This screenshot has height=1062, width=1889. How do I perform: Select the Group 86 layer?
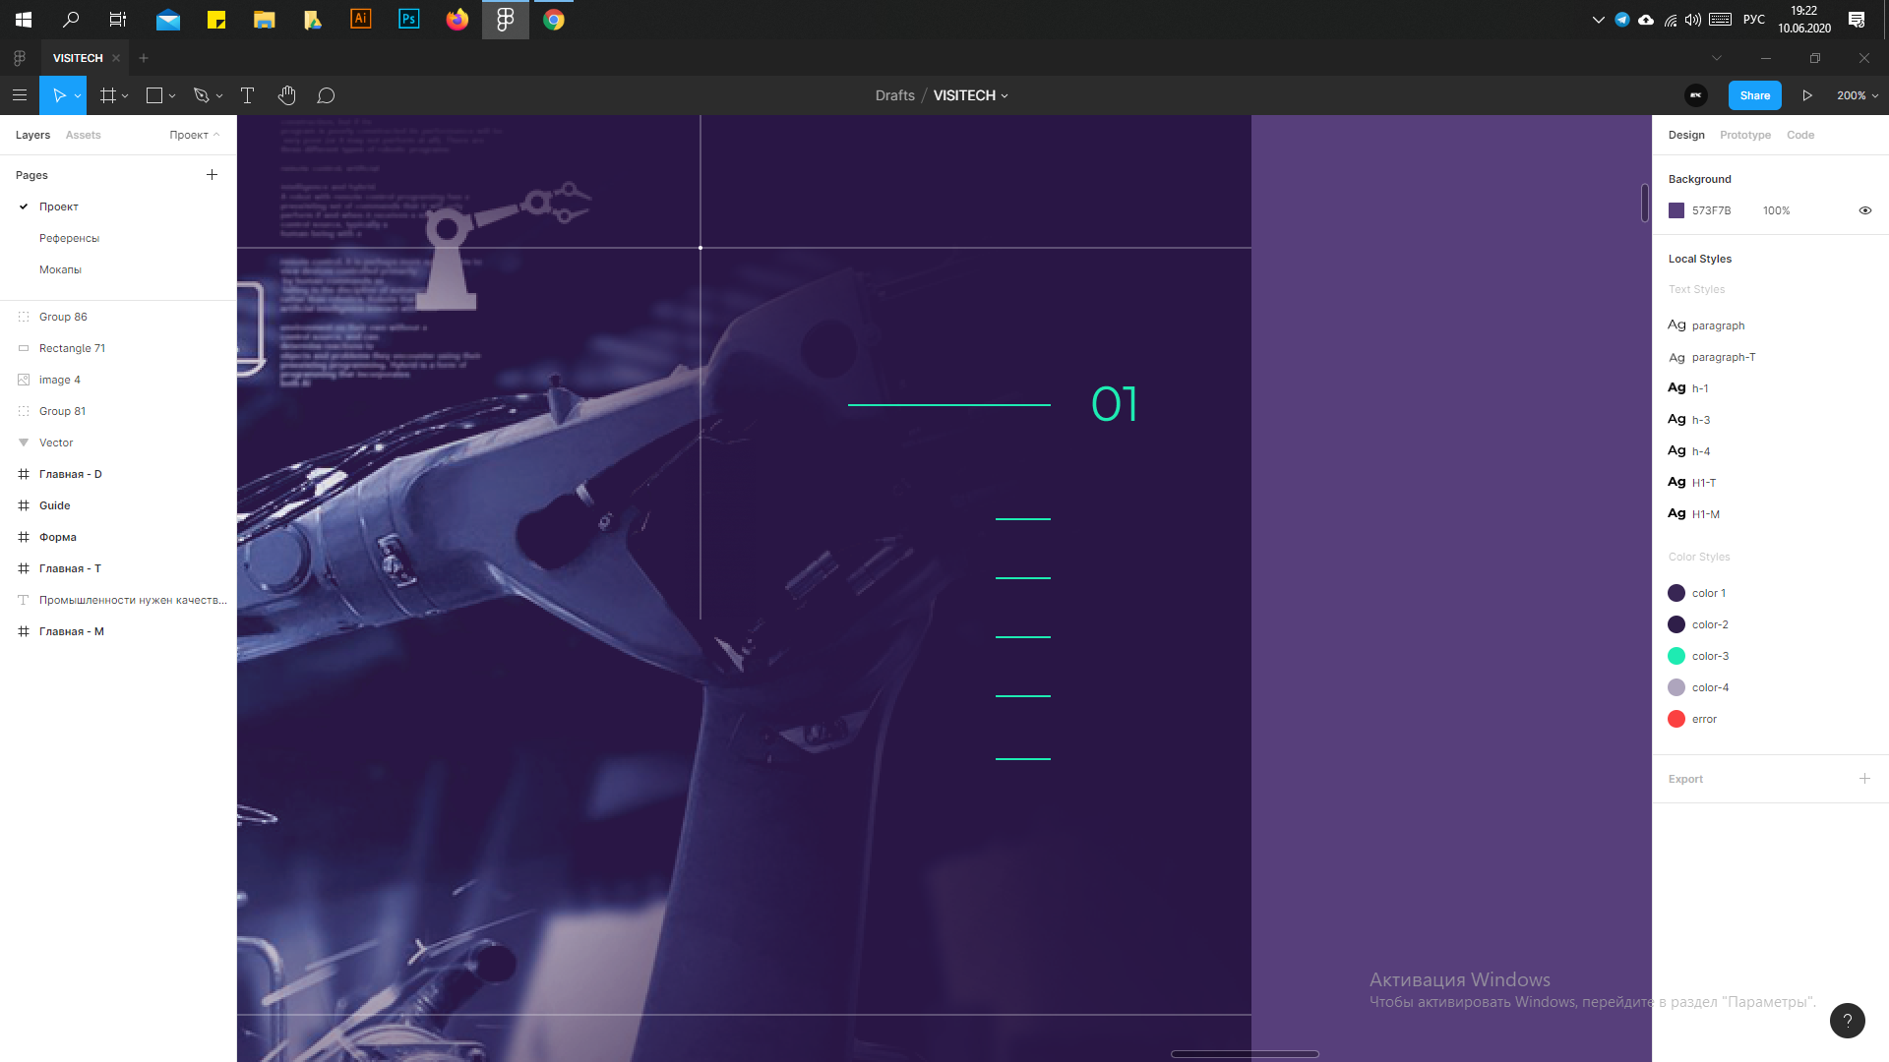pos(118,317)
